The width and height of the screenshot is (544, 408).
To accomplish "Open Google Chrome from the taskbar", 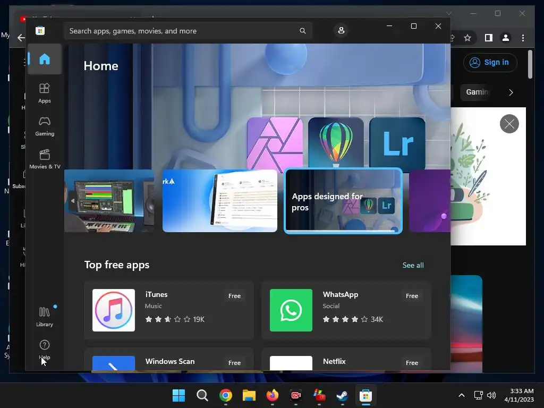I will pyautogui.click(x=225, y=395).
